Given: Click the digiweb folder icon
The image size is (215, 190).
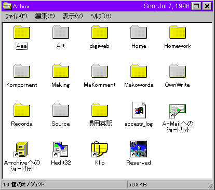Looking at the screenshot, I should pyautogui.click(x=100, y=32).
